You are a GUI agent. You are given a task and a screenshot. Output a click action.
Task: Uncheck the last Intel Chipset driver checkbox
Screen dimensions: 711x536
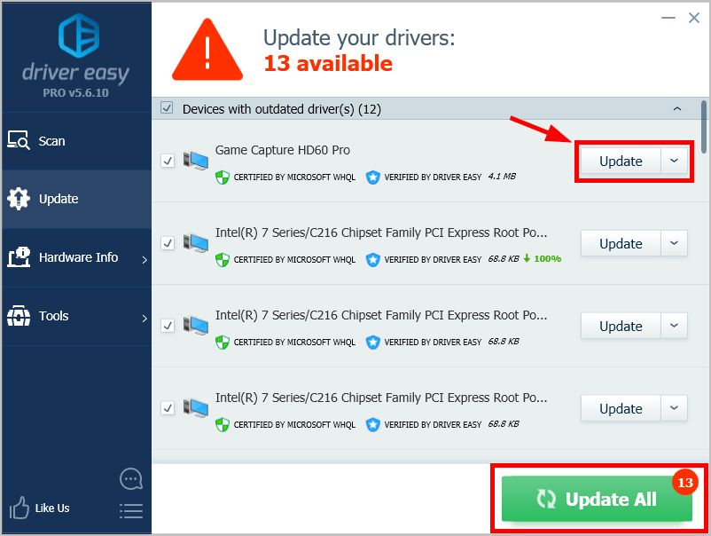click(x=168, y=408)
